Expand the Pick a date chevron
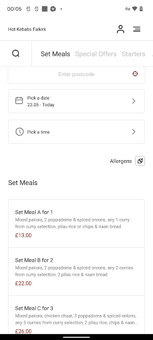This screenshot has height=340, width=153. [x=134, y=101]
